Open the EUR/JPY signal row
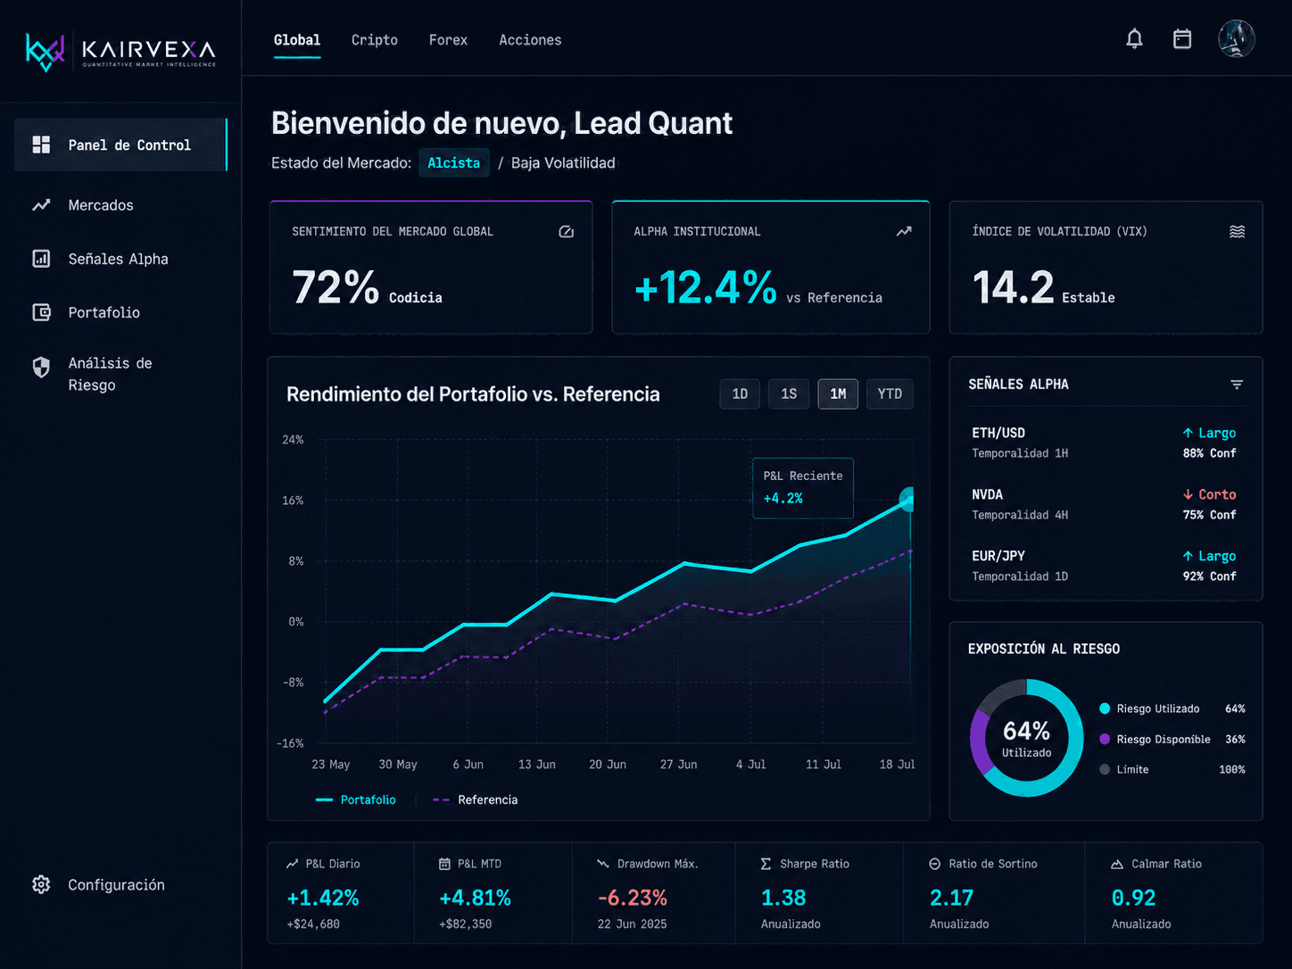Image resolution: width=1292 pixels, height=969 pixels. [1104, 566]
